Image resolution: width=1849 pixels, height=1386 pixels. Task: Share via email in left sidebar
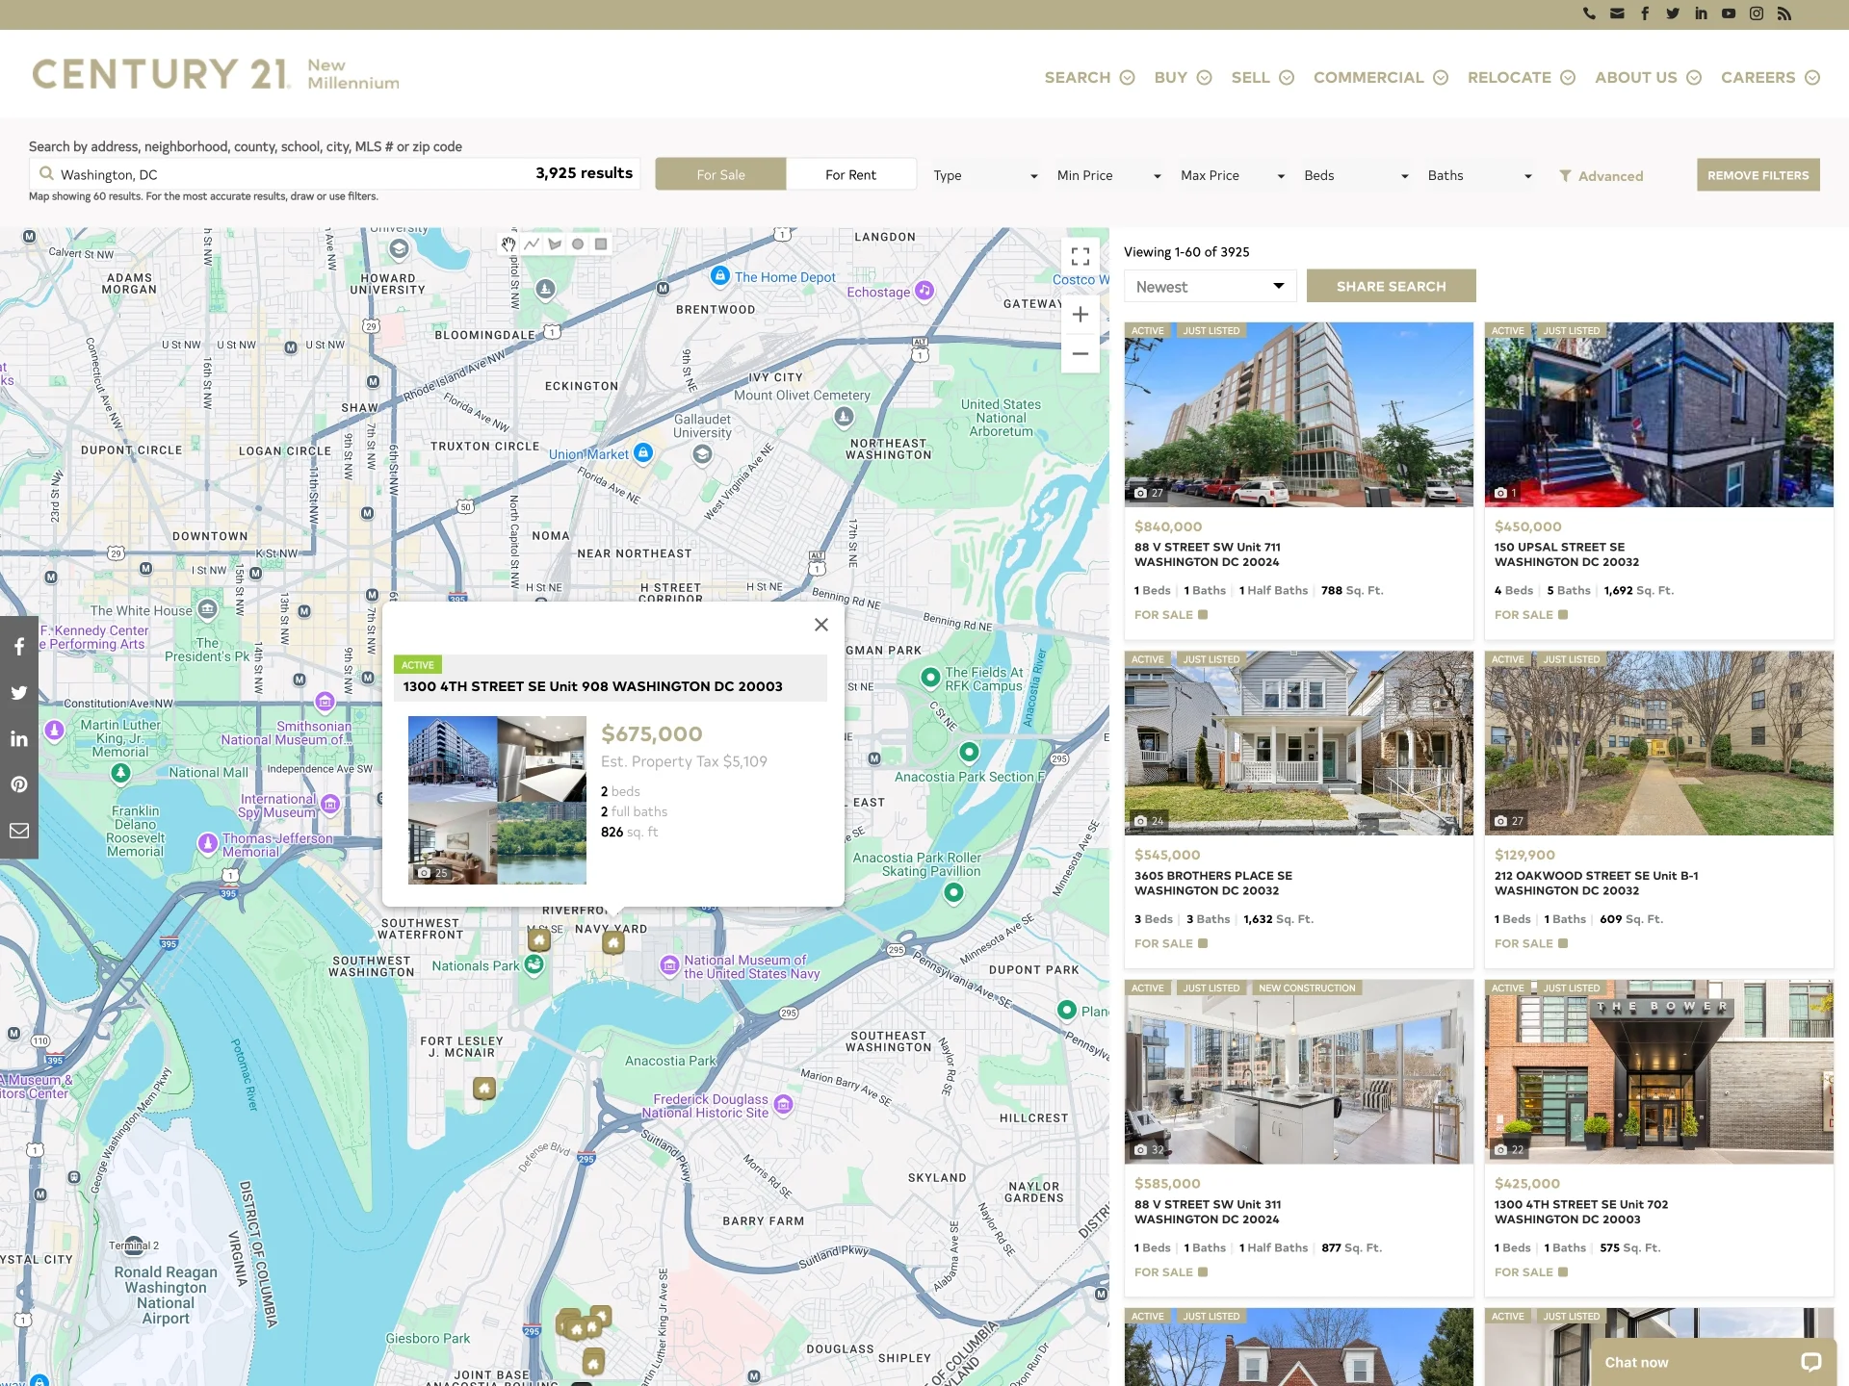point(19,831)
